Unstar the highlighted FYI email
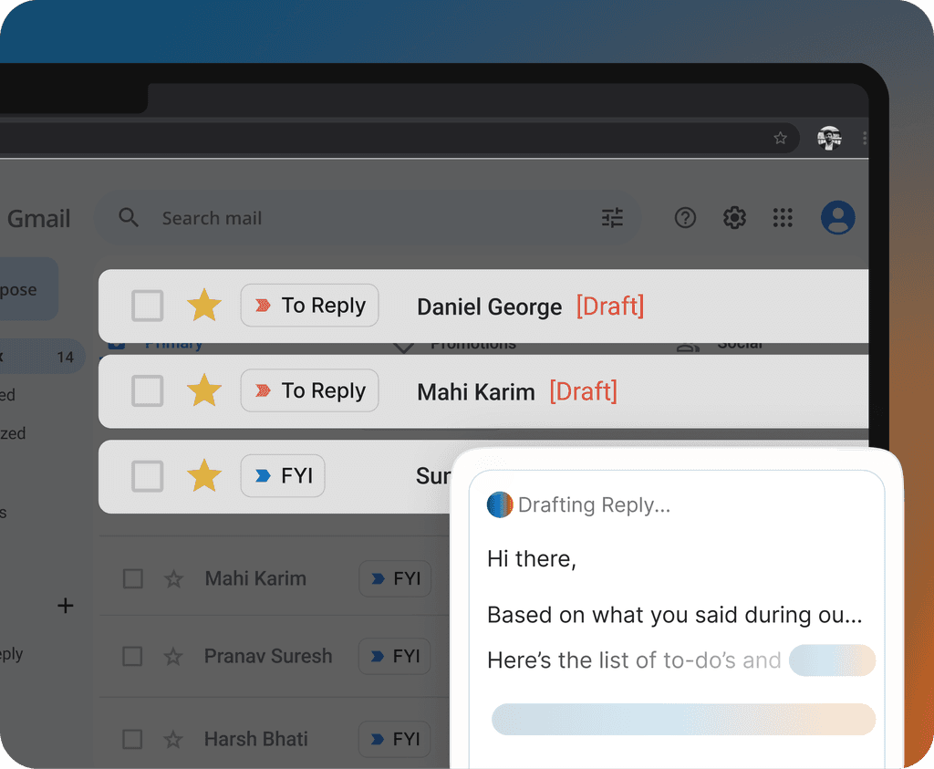Viewport: 934px width, 769px height. 203,475
